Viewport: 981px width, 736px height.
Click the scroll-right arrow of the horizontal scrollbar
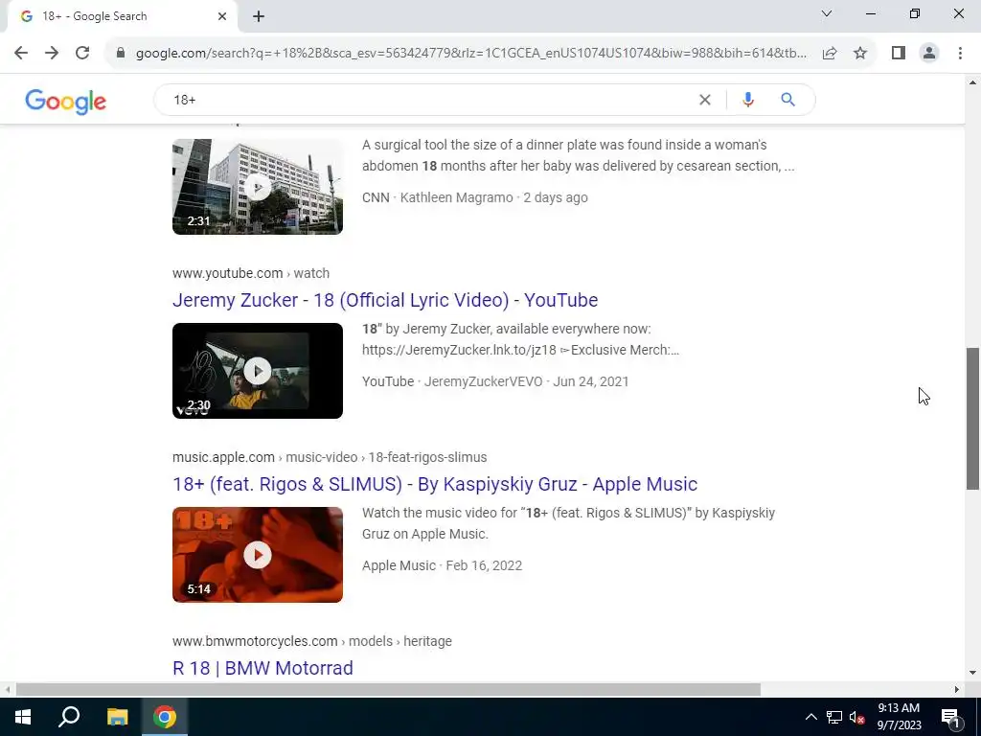pyautogui.click(x=957, y=690)
